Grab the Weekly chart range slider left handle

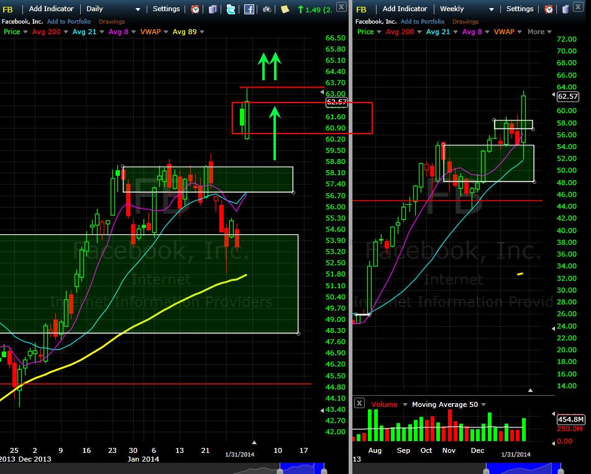(x=486, y=471)
